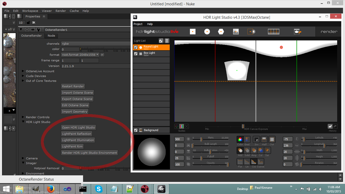Open Project menu in HDR Light Studio

click(x=138, y=24)
